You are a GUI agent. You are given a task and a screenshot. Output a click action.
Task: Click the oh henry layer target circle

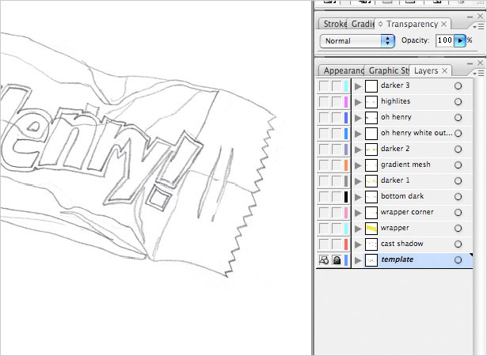458,118
